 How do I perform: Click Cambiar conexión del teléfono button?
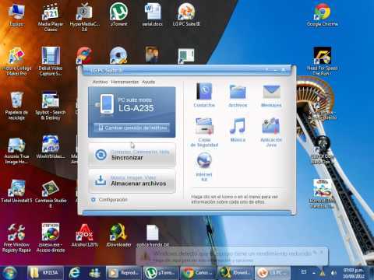[132, 128]
